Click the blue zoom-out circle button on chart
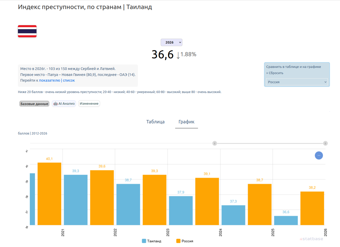 [319, 155]
